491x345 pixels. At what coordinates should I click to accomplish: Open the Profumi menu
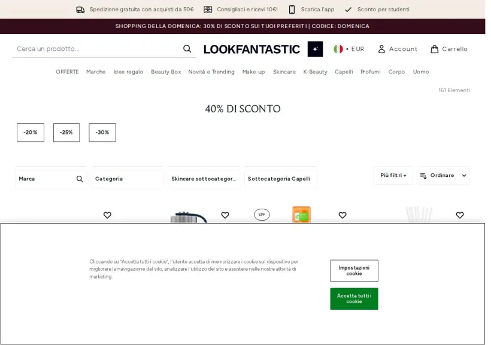click(371, 72)
